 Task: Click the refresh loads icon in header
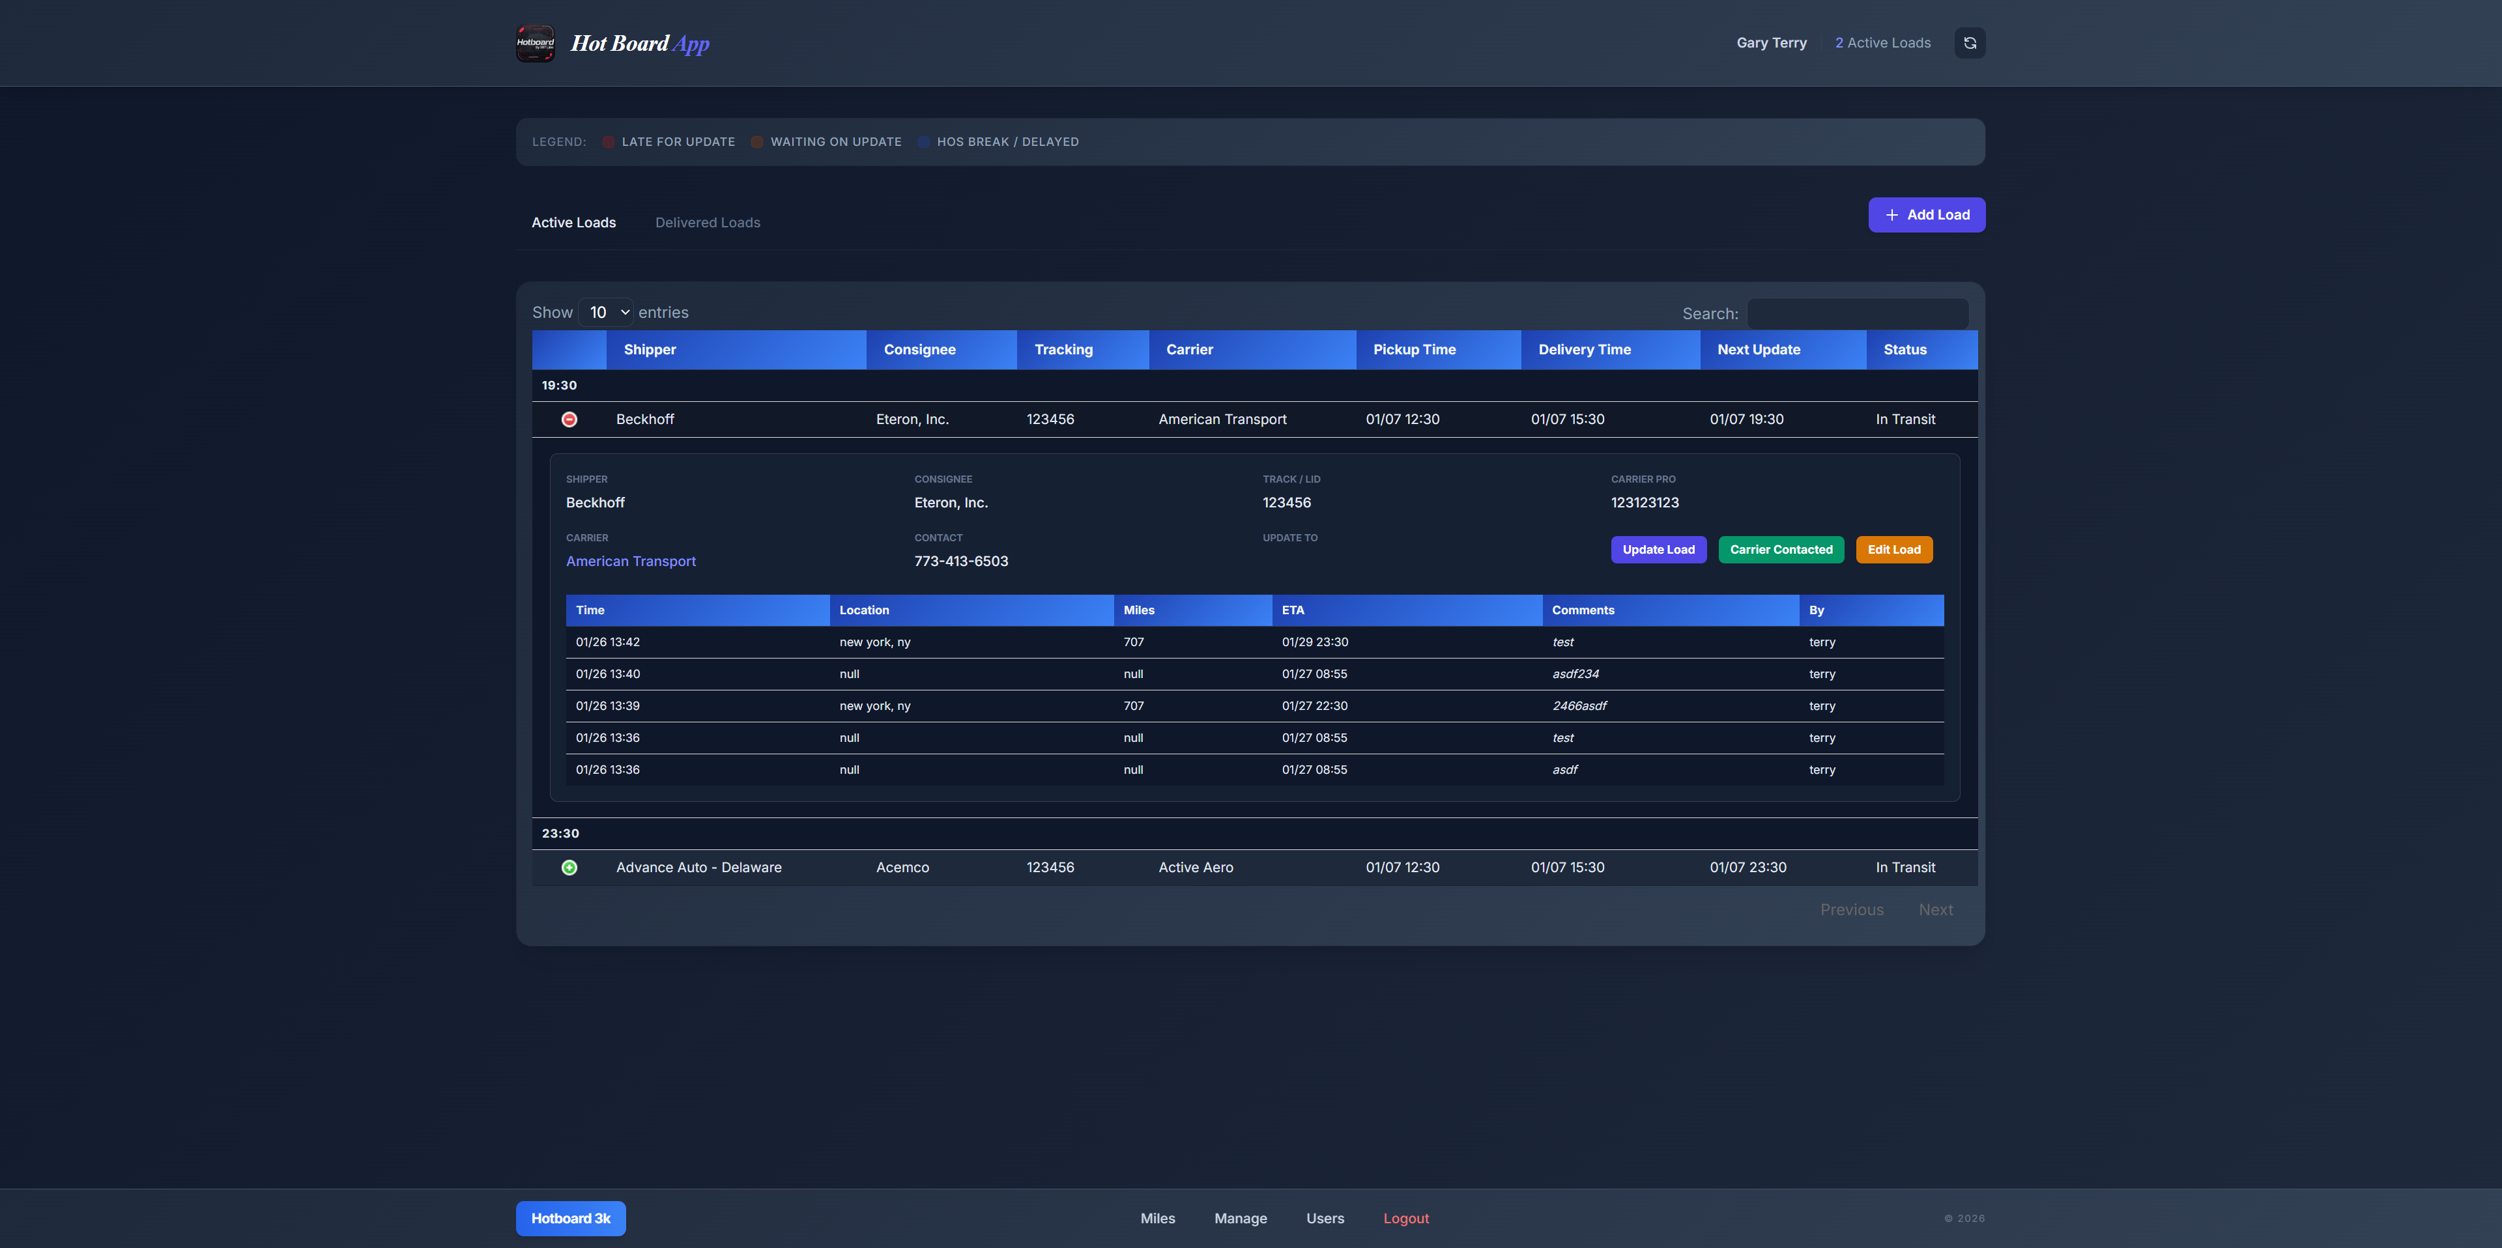(x=1970, y=43)
